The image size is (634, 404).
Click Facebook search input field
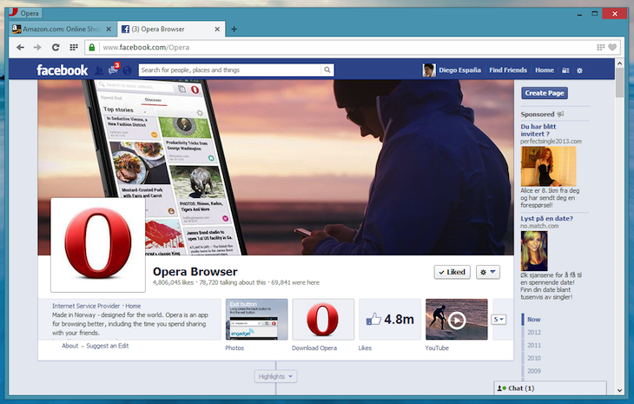click(x=230, y=70)
